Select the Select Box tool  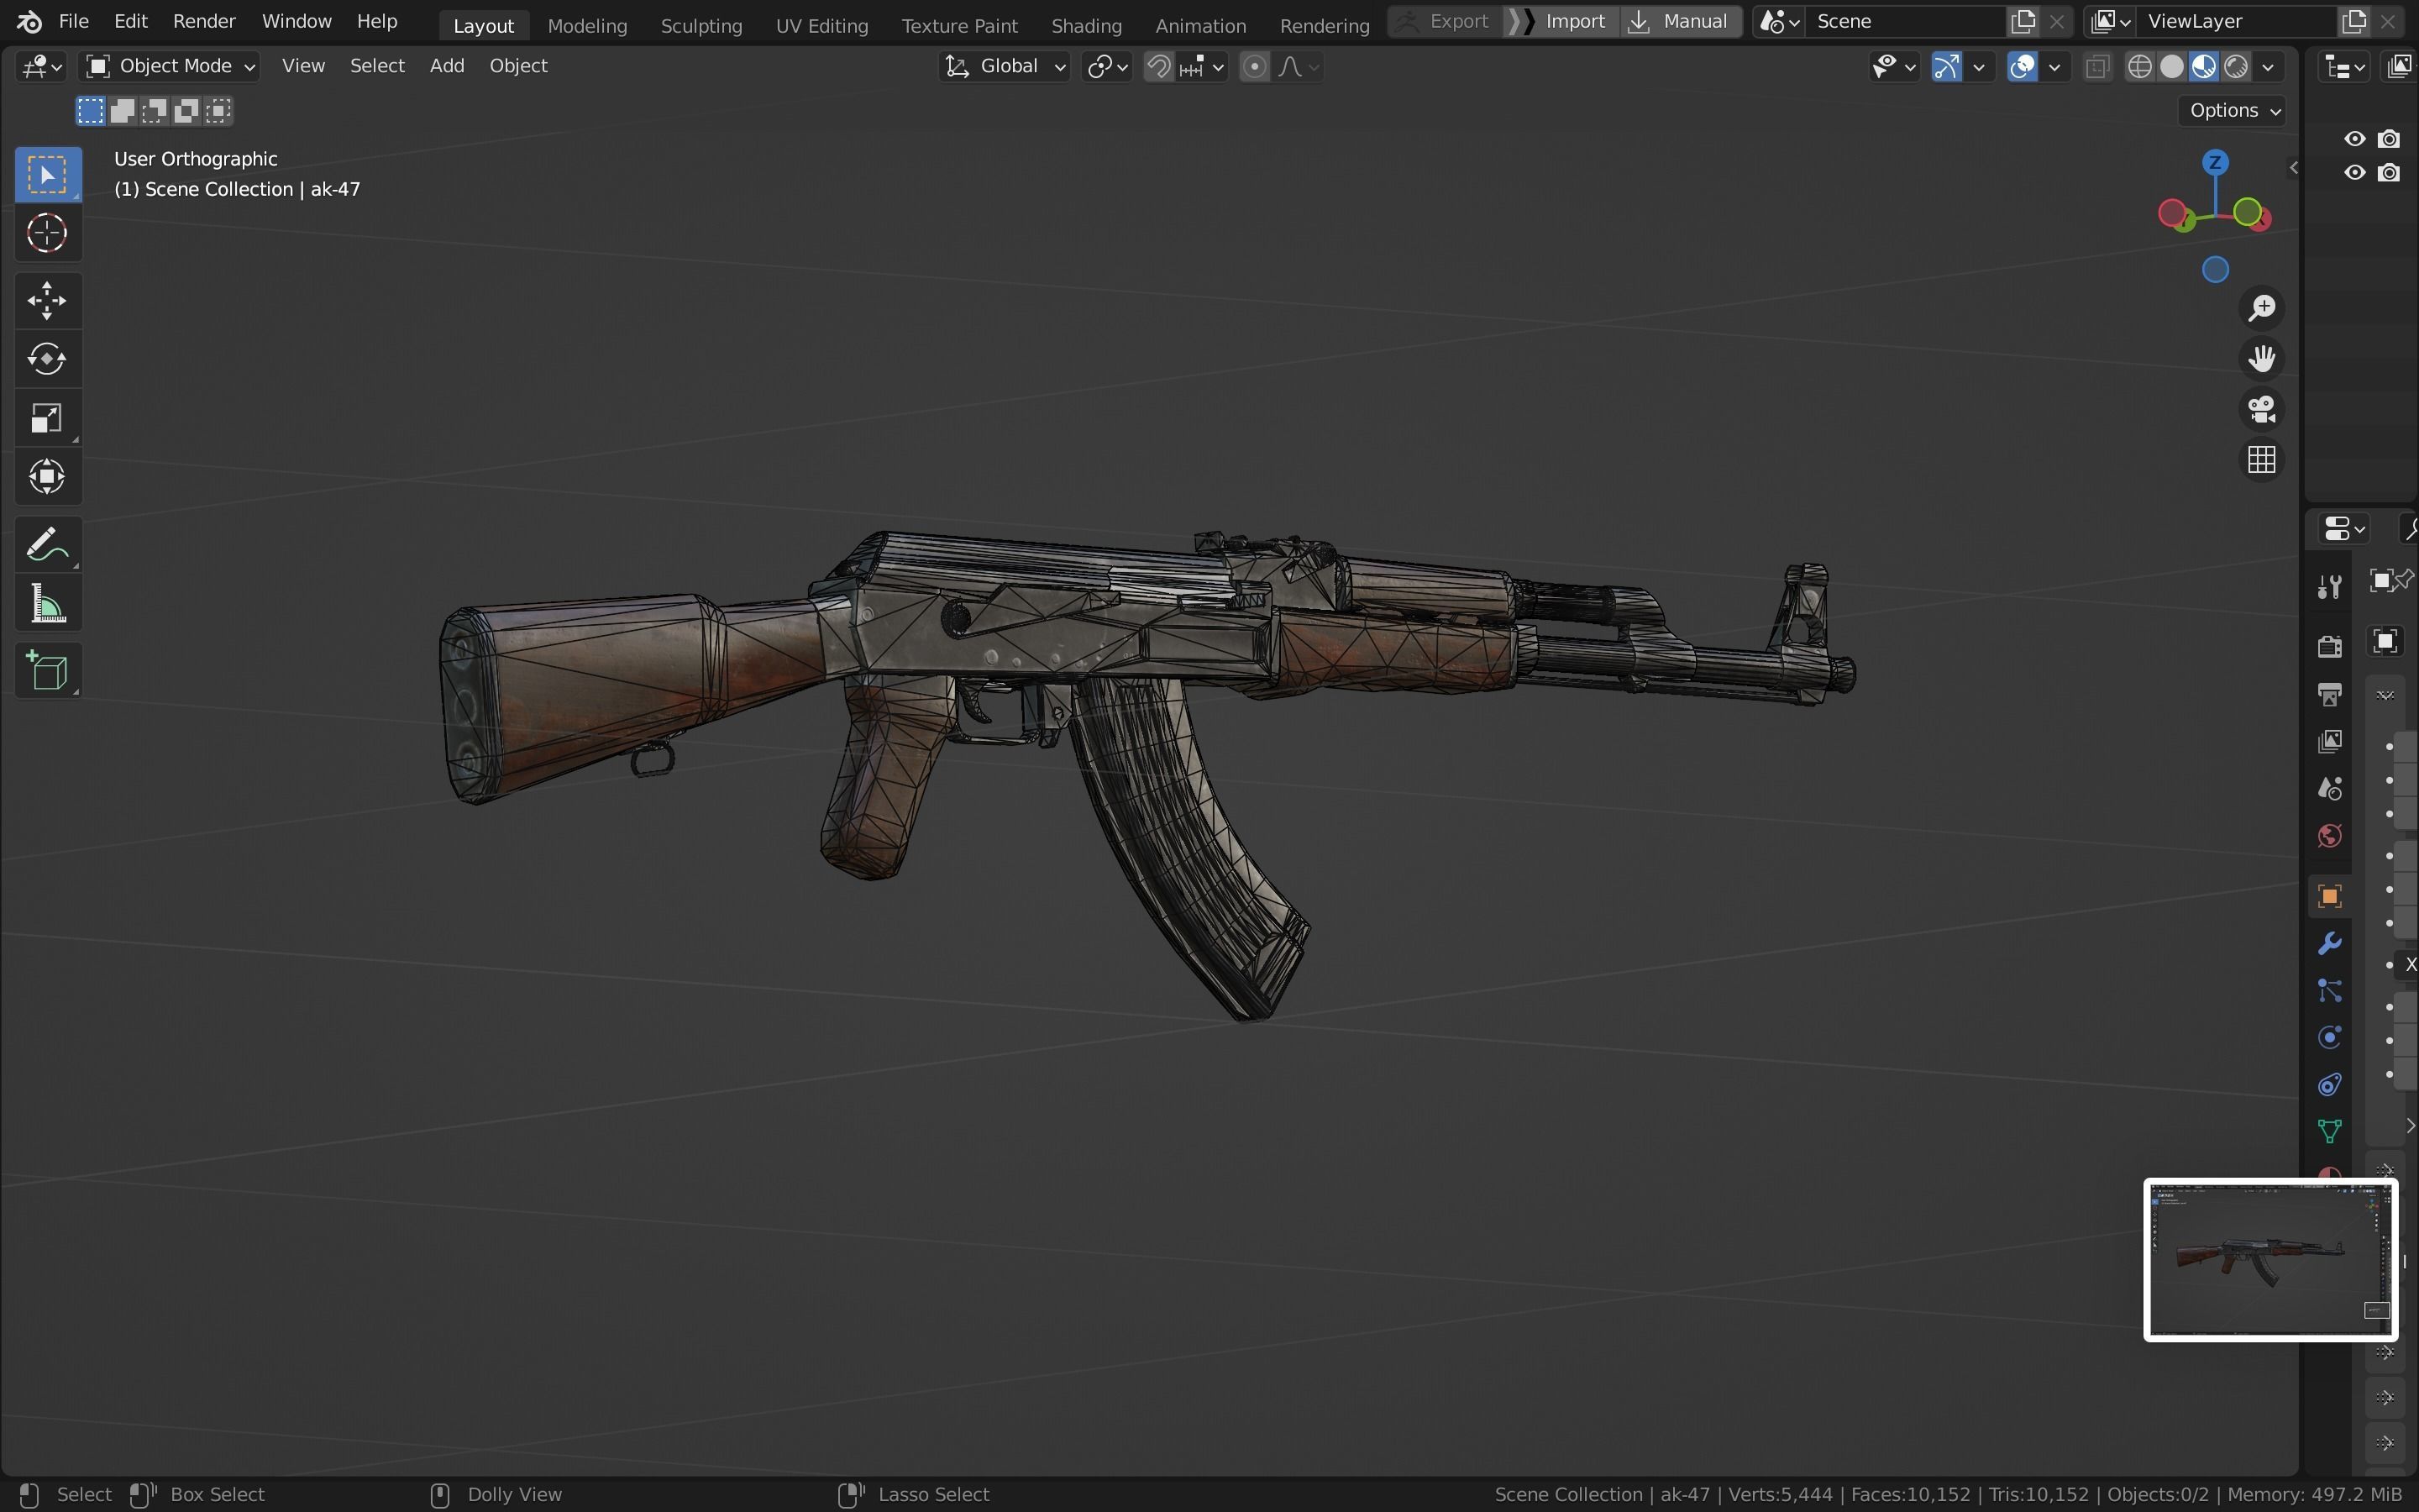point(47,175)
